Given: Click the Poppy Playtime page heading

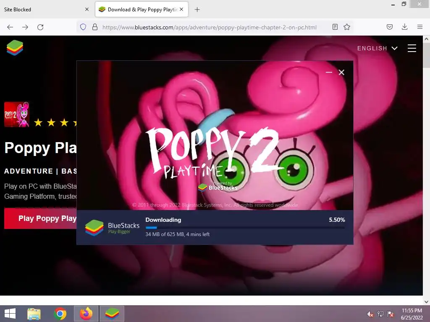Looking at the screenshot, I should pyautogui.click(x=40, y=148).
